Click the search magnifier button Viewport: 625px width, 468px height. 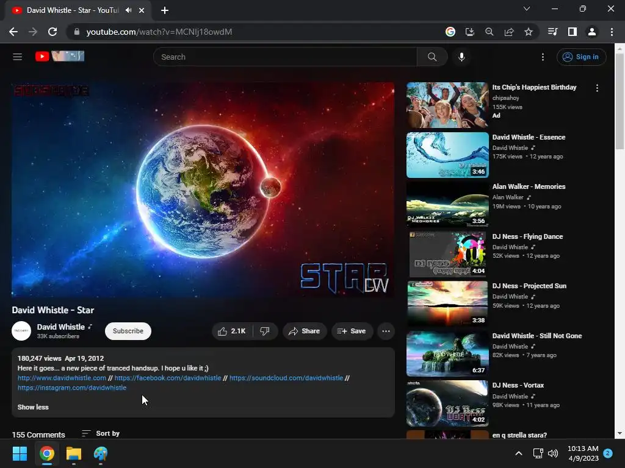(x=432, y=57)
